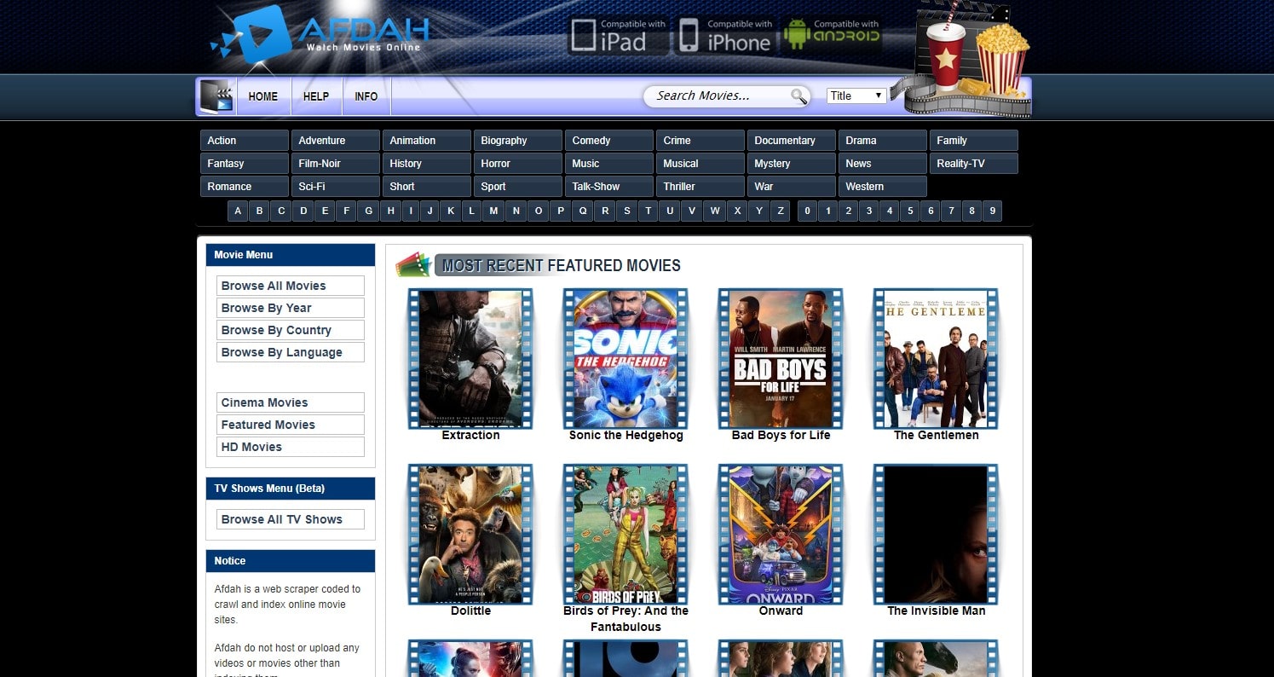Select the Animation genre
The image size is (1274, 677).
(x=427, y=141)
